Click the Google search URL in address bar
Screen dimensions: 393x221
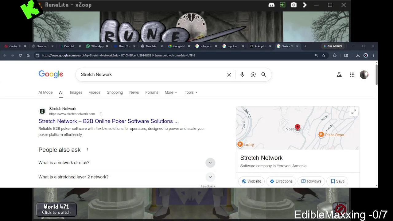pos(119,56)
